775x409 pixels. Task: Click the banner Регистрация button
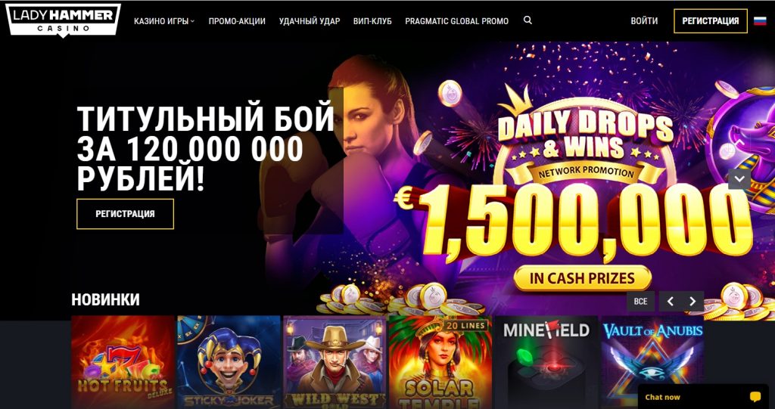(x=125, y=214)
